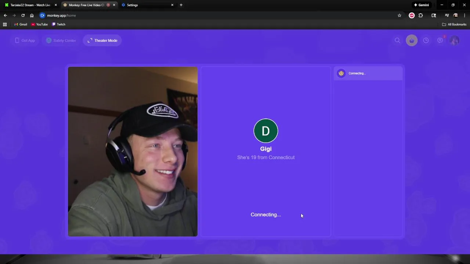Open a new browser tab

click(x=181, y=5)
